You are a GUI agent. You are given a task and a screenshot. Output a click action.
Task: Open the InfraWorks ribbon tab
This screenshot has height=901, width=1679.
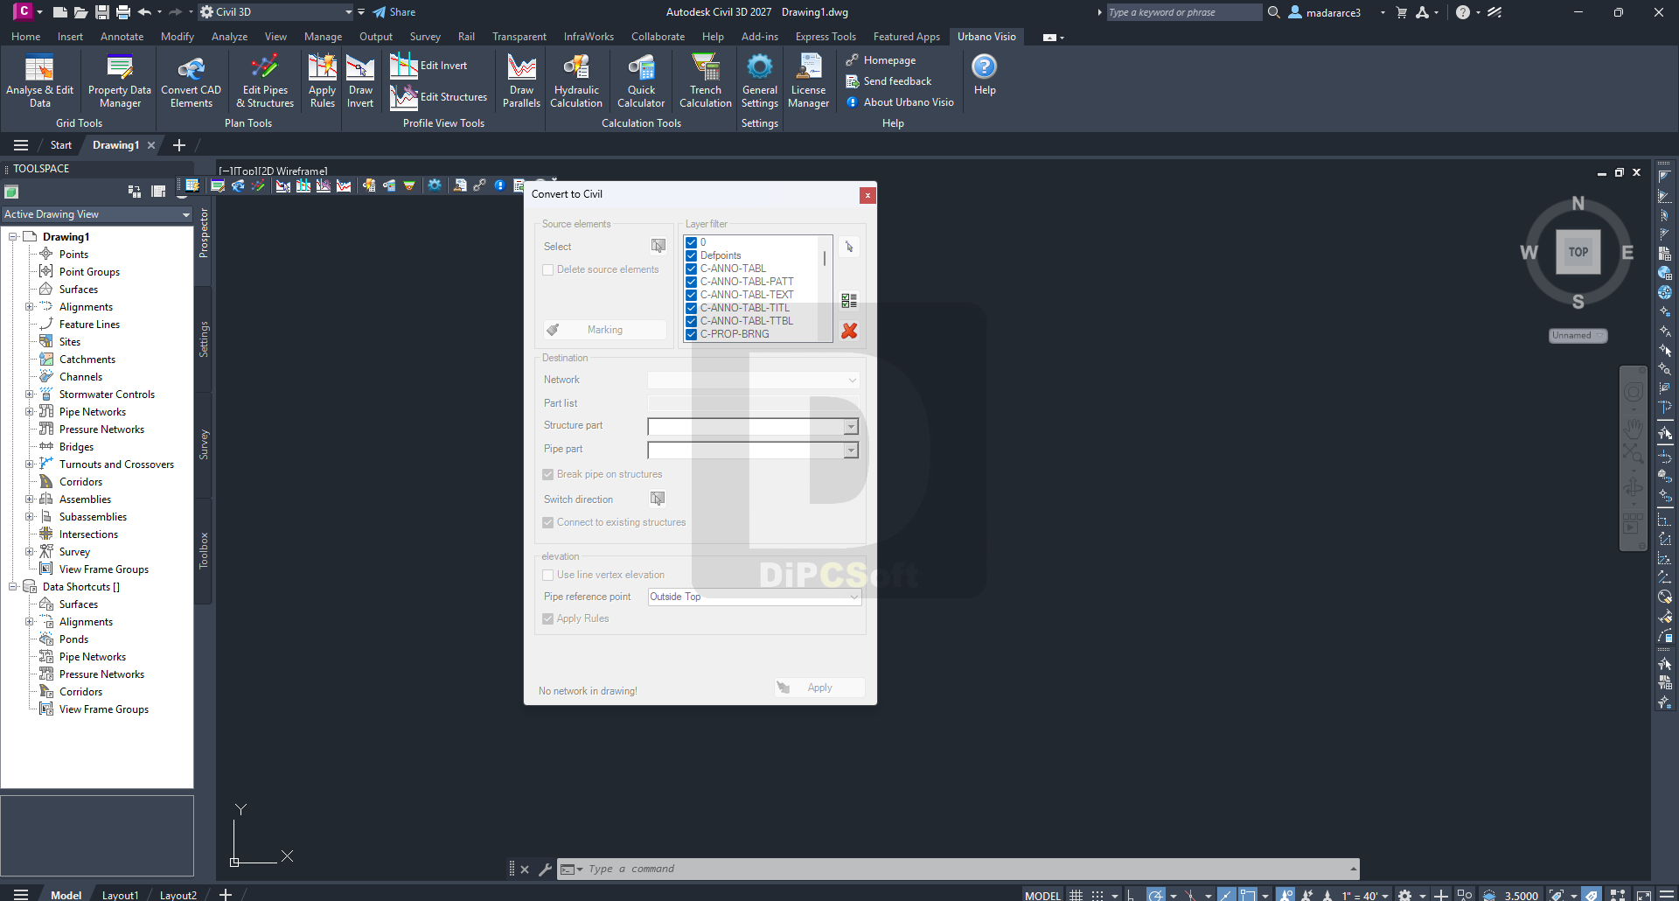point(589,37)
